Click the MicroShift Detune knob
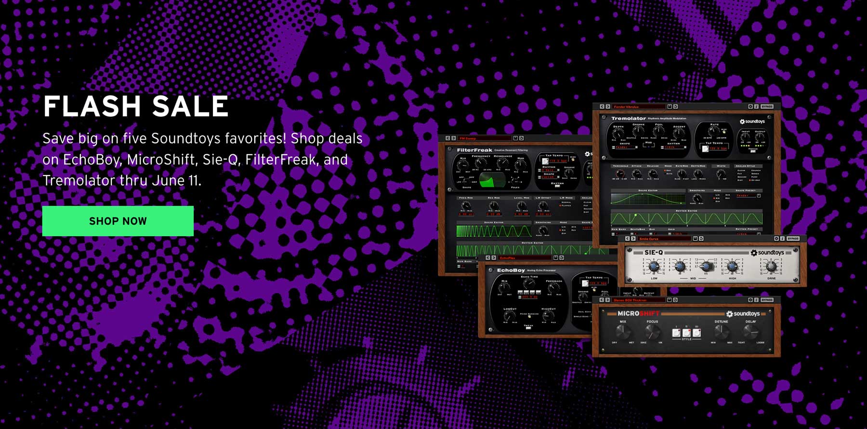Screen dimensions: 867x429 coord(722,332)
